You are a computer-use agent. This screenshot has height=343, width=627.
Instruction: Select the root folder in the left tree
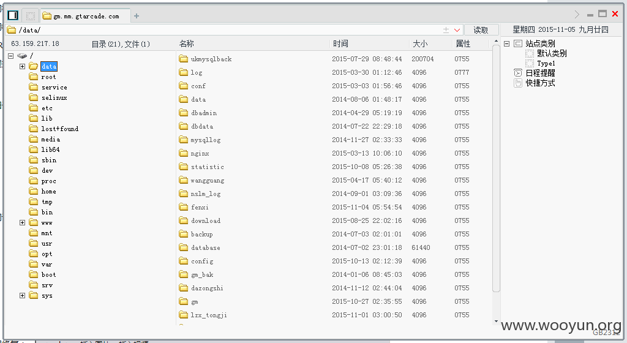[x=49, y=77]
